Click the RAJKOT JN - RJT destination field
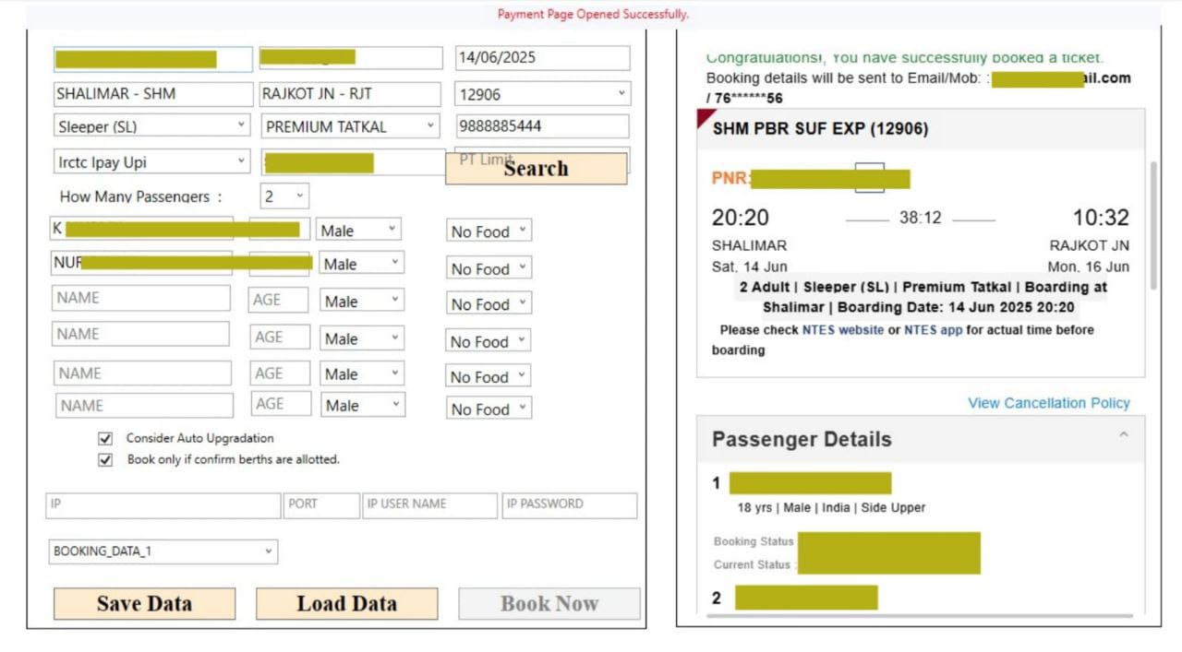1182x652 pixels. 351,94
